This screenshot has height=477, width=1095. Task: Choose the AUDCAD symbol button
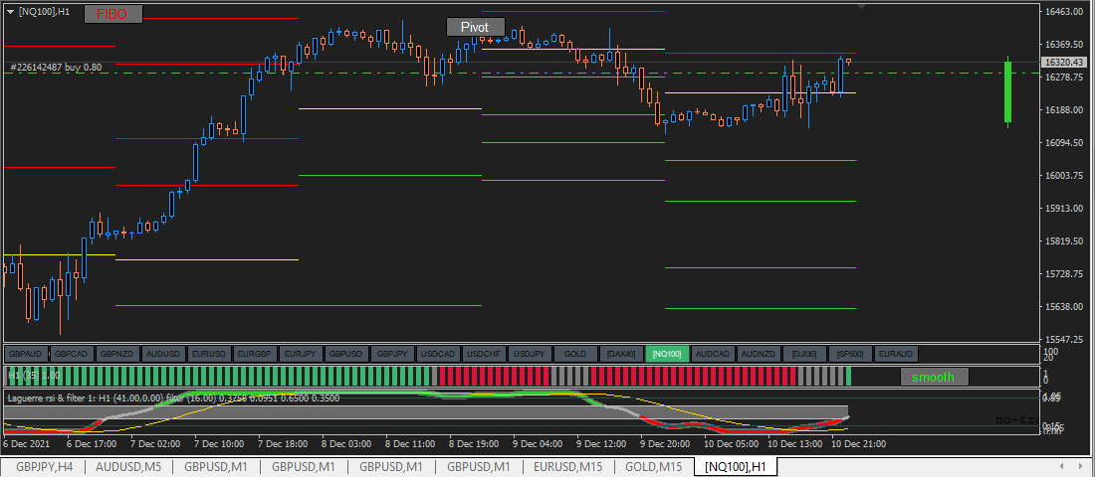pos(713,354)
